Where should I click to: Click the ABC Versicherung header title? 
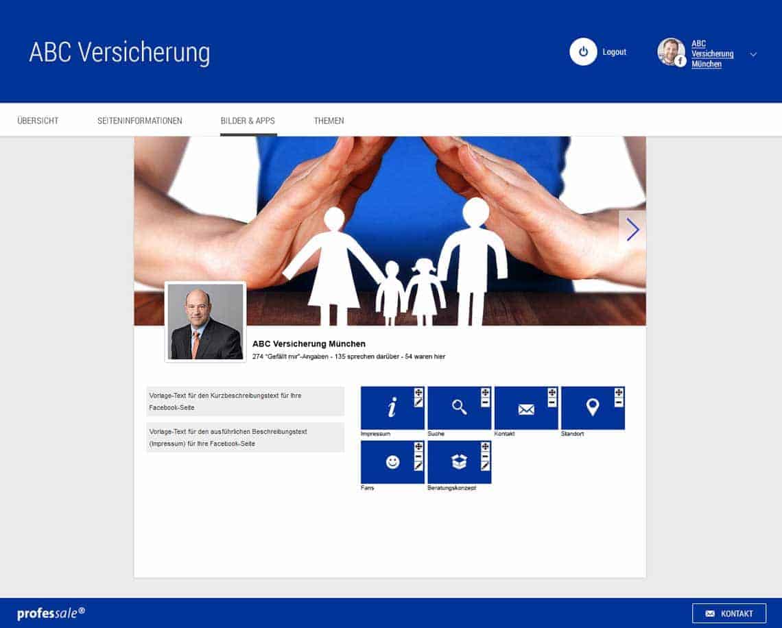119,53
